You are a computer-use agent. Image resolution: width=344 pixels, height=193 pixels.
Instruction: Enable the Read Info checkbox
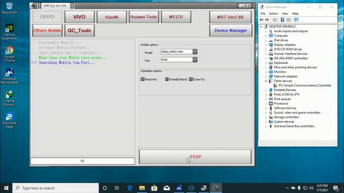click(x=142, y=79)
